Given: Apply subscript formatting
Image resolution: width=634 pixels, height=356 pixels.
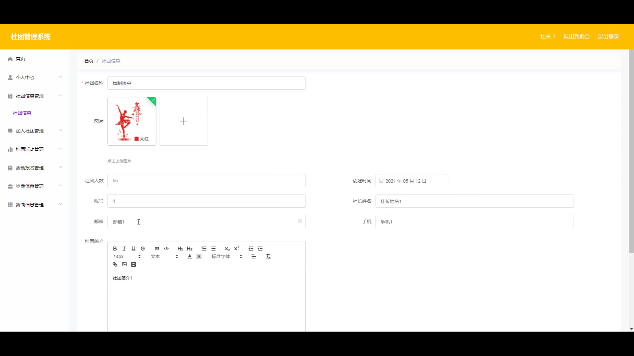Looking at the screenshot, I should click(227, 249).
